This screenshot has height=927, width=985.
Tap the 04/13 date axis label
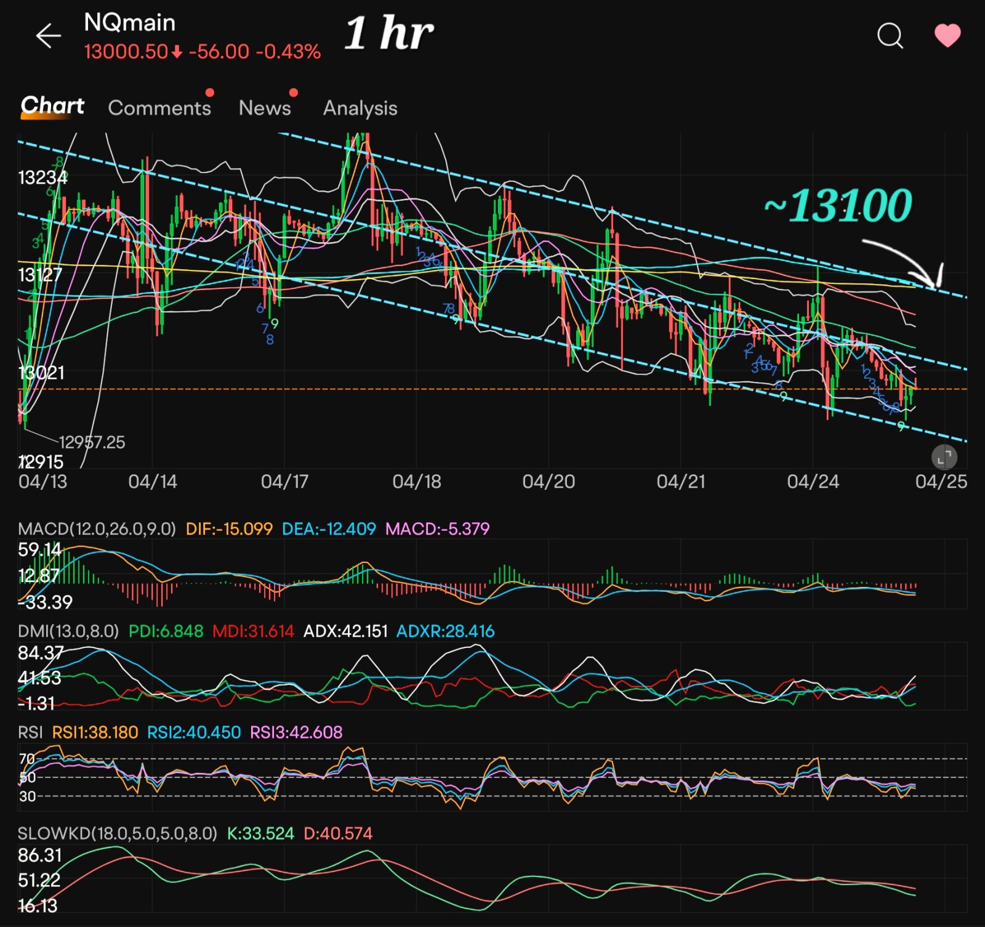click(42, 482)
